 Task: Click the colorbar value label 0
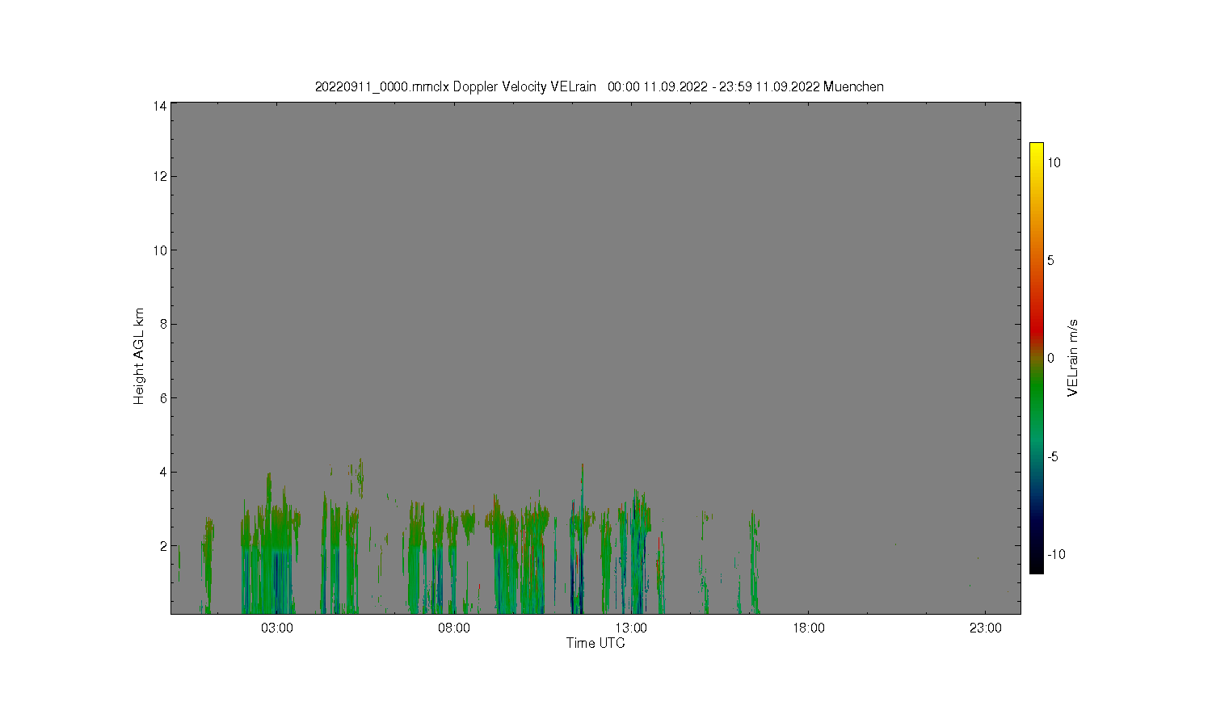[1051, 358]
